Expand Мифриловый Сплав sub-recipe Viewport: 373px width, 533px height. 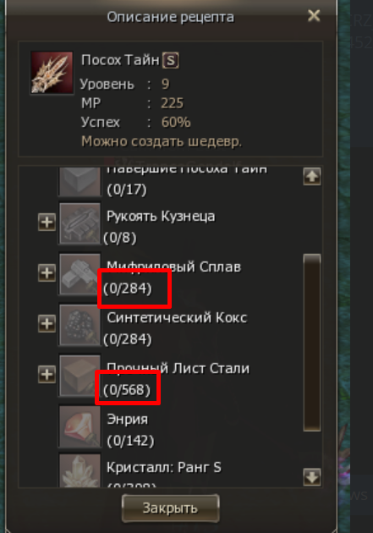click(x=47, y=273)
